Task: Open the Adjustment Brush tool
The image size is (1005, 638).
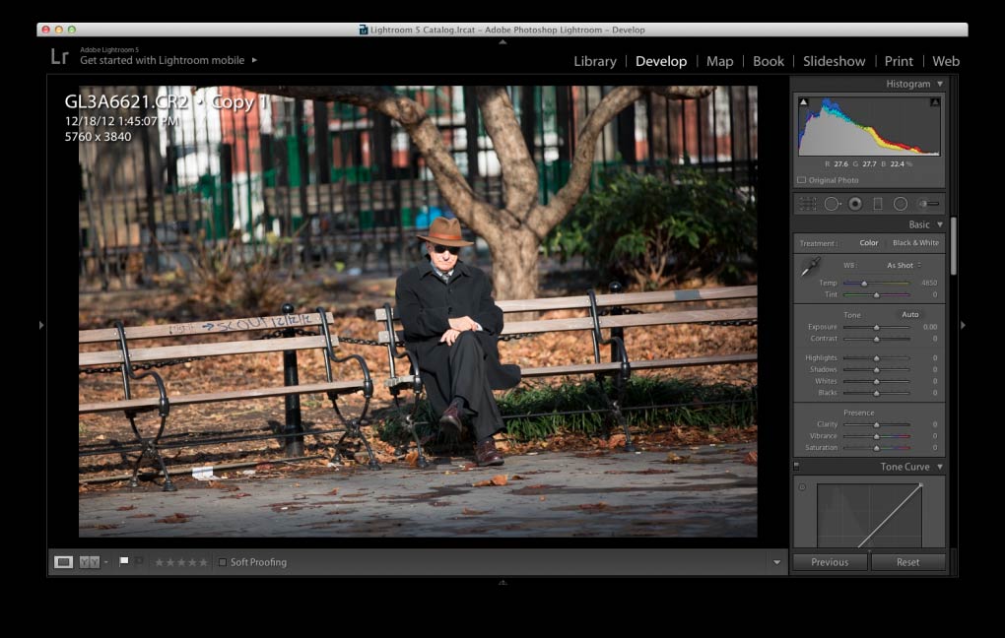Action: point(926,203)
